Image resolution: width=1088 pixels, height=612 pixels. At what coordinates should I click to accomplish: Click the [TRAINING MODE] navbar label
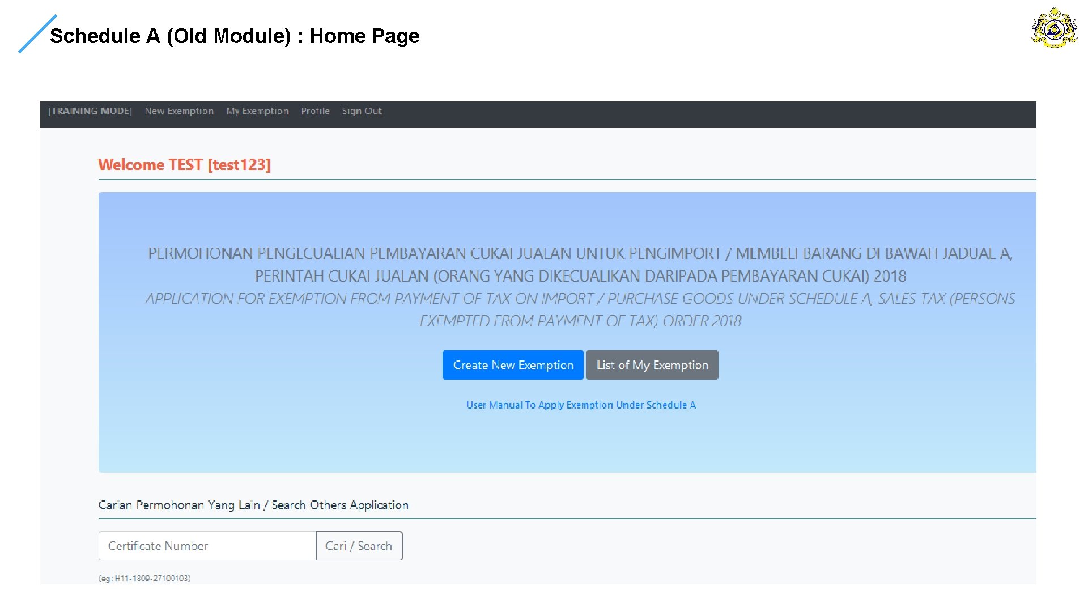(x=90, y=111)
